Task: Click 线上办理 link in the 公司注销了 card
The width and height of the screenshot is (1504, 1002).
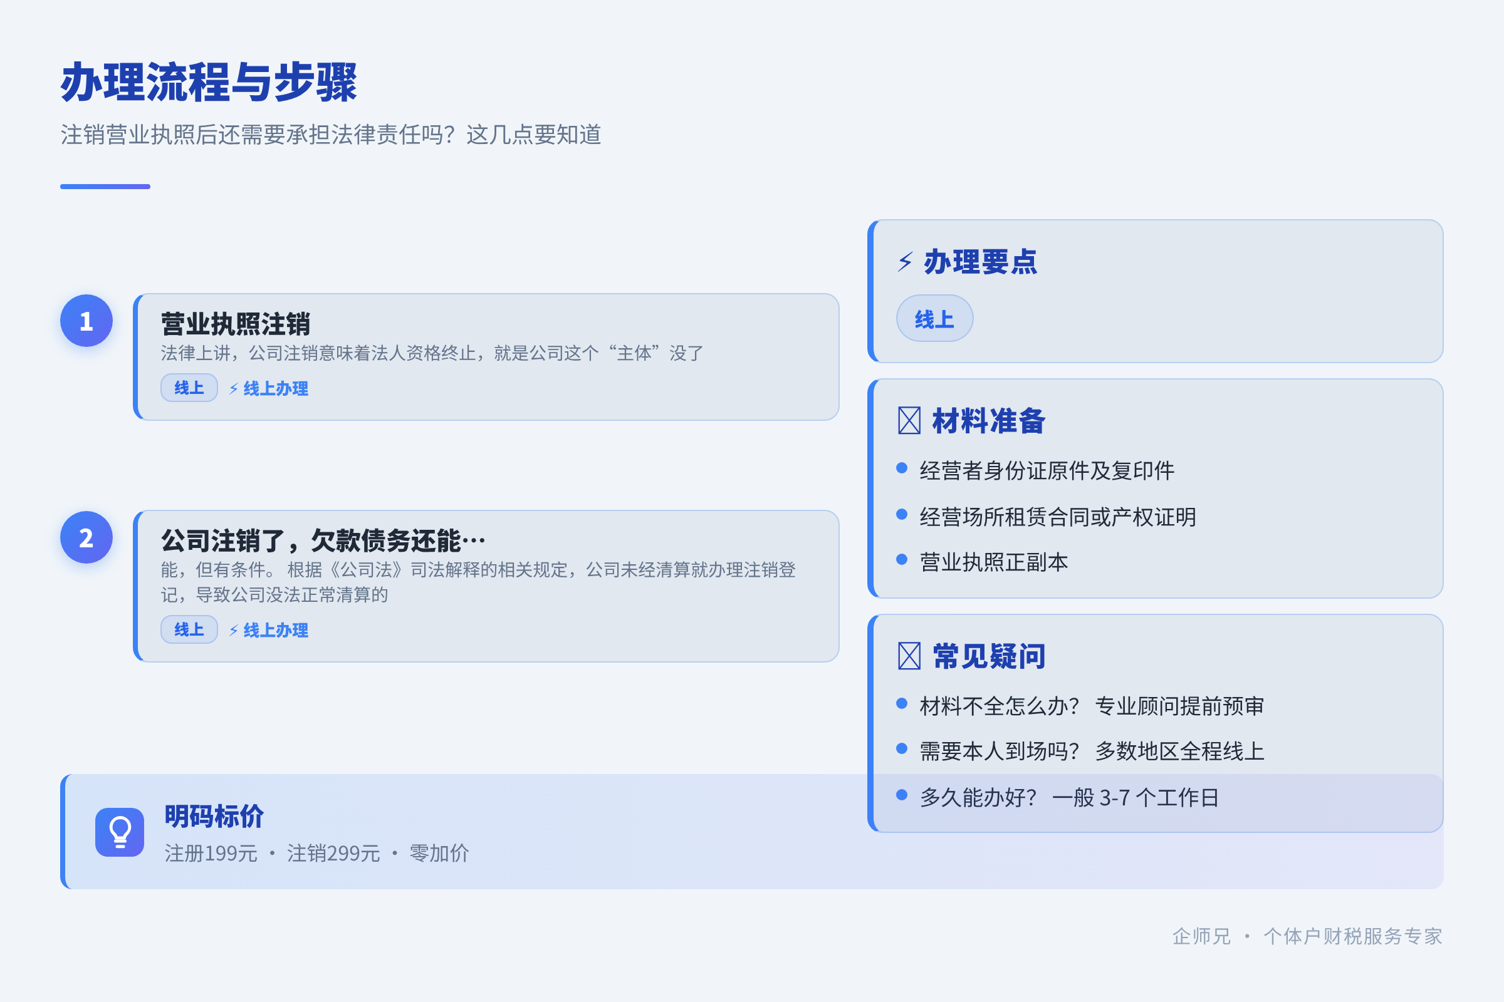Action: pyautogui.click(x=269, y=630)
